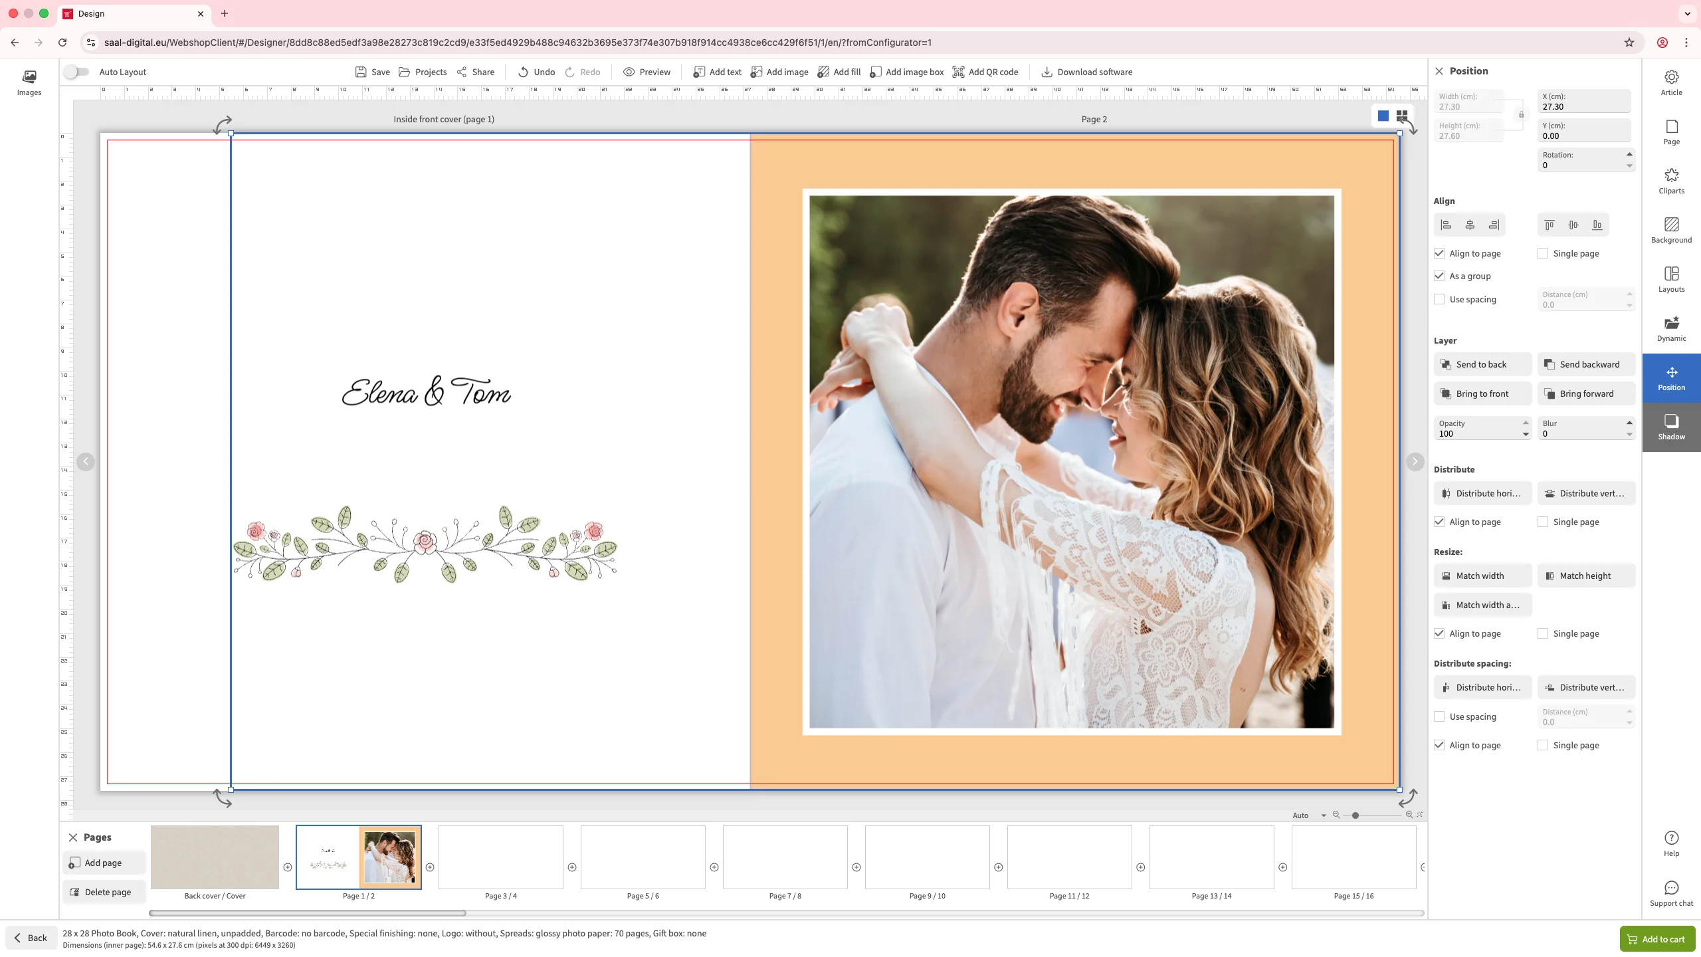Open the Dynamic tab in sidebar
1701x957 pixels.
[x=1671, y=328]
